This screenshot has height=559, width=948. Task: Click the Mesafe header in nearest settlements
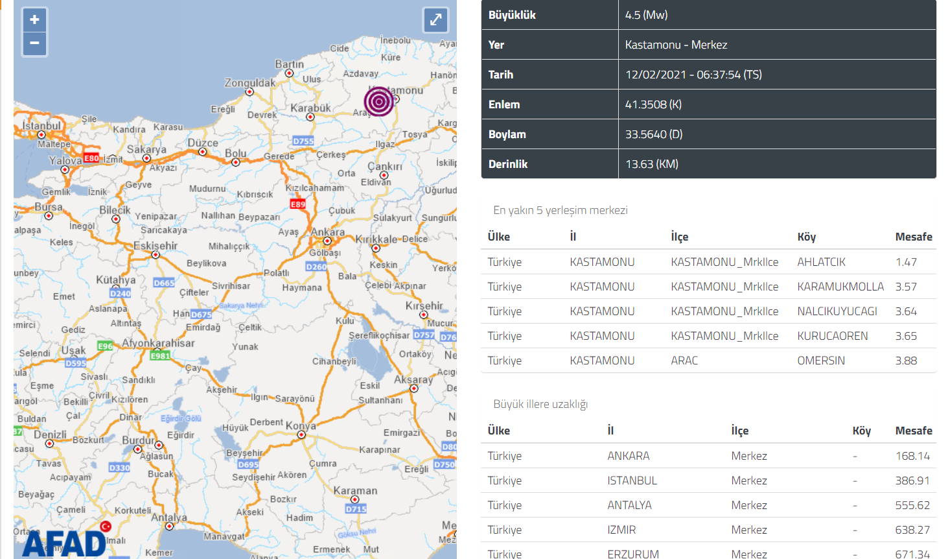[913, 237]
